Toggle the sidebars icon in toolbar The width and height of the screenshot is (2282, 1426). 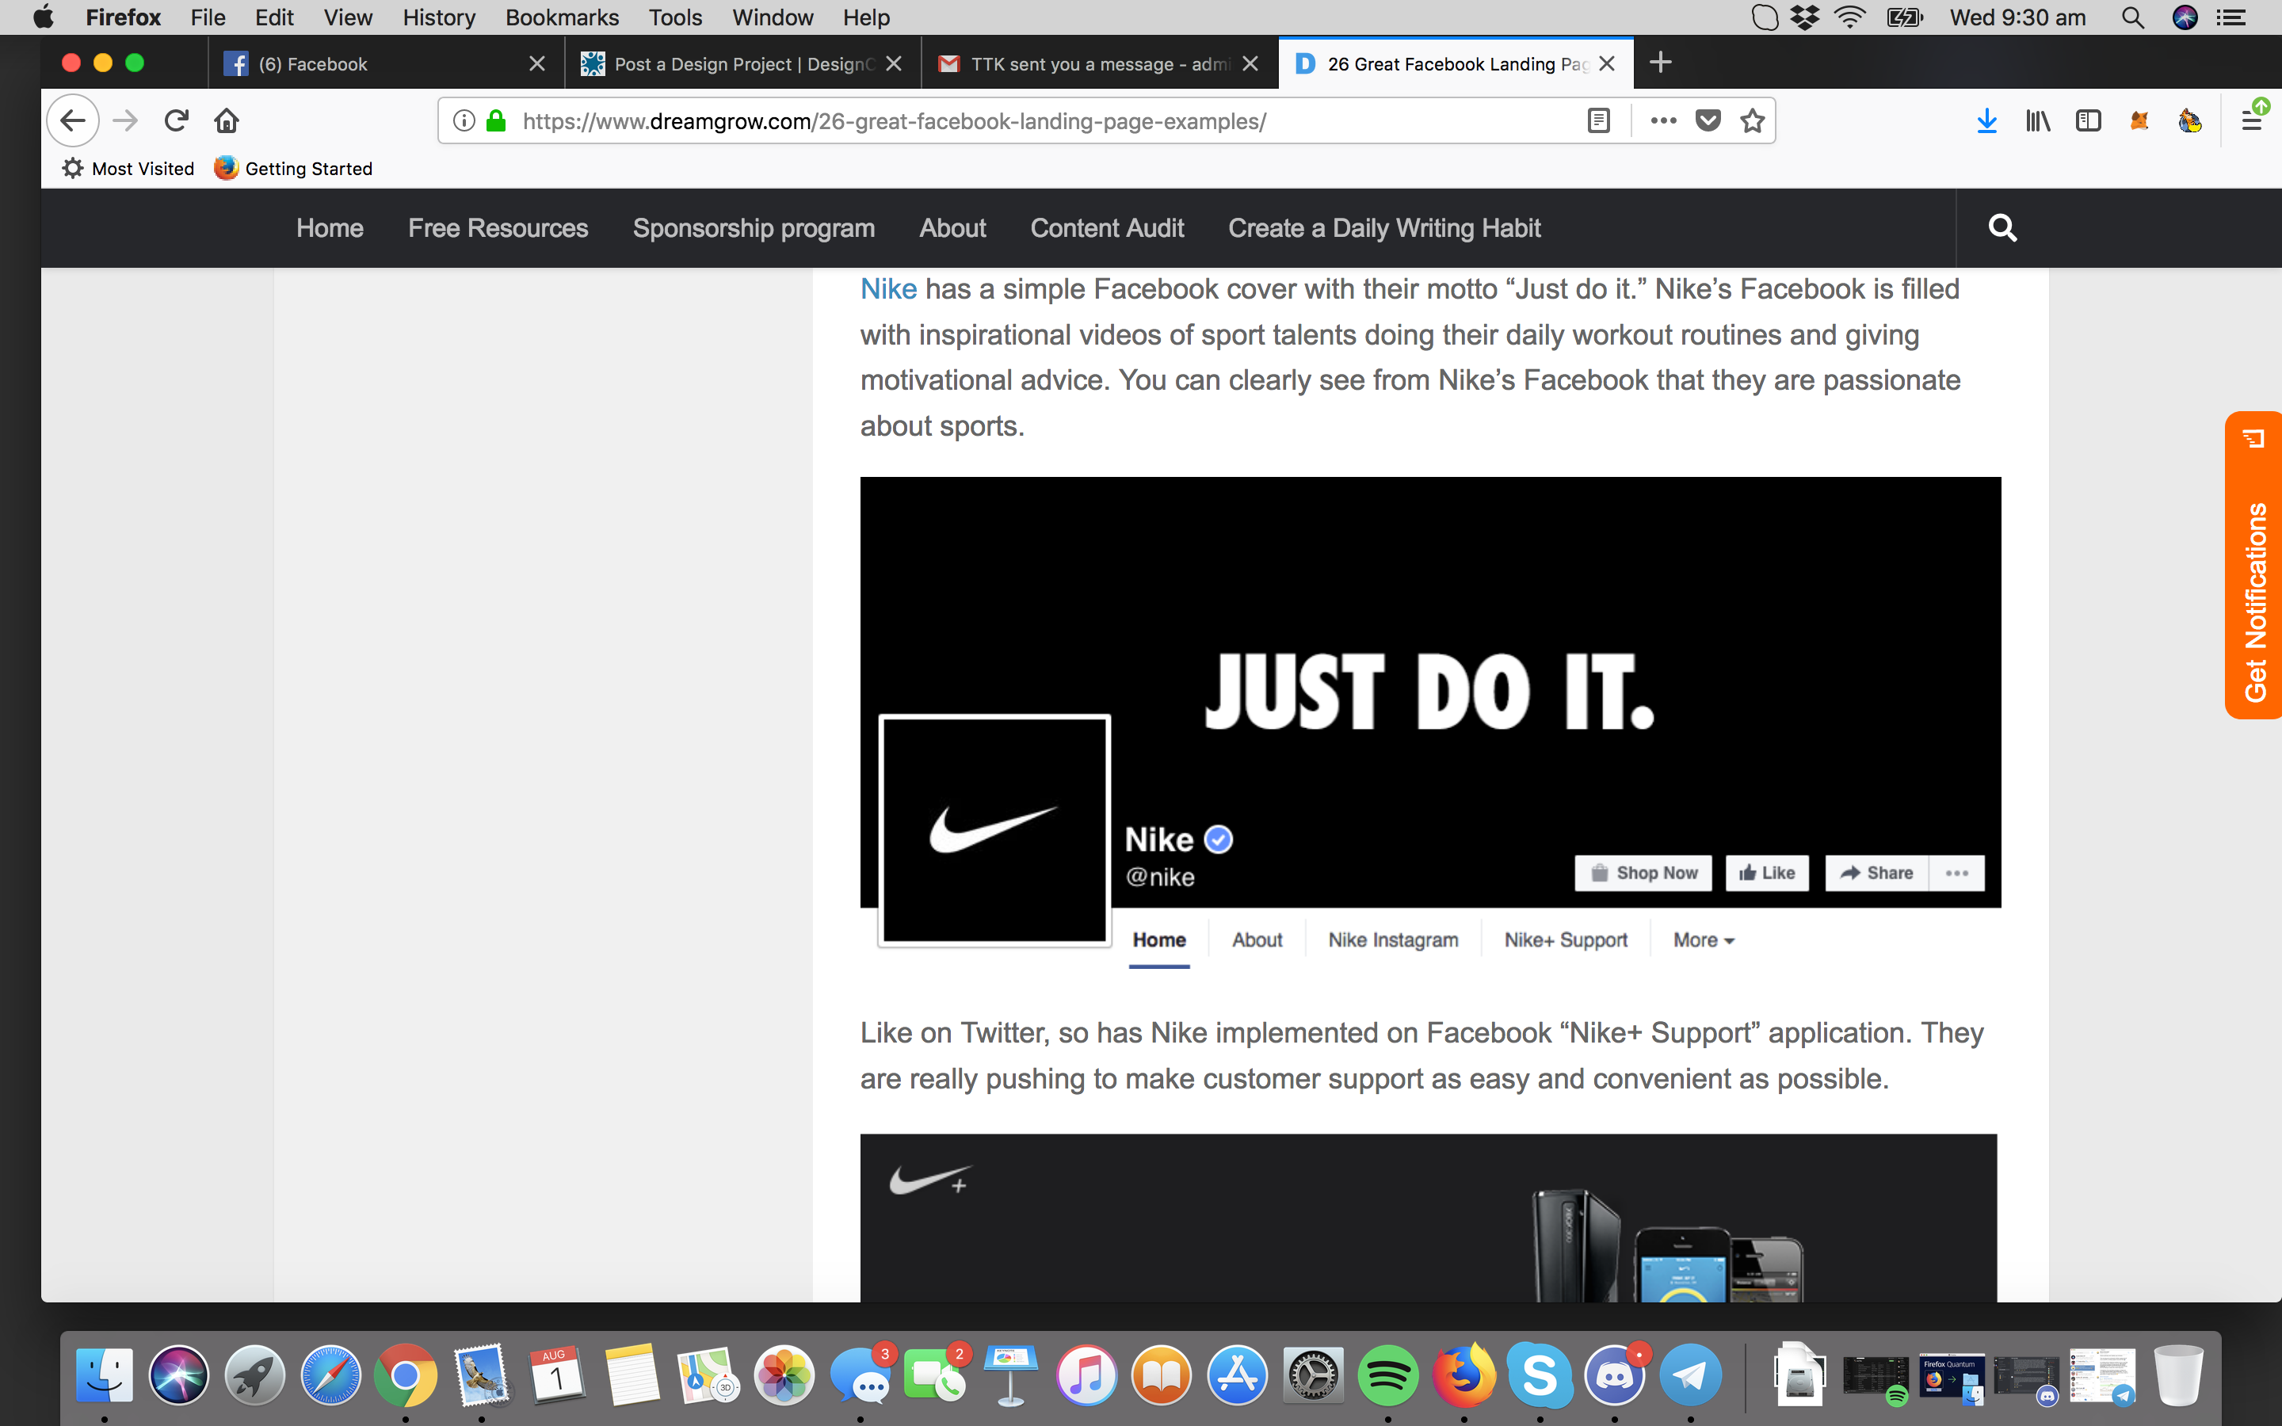point(2088,120)
